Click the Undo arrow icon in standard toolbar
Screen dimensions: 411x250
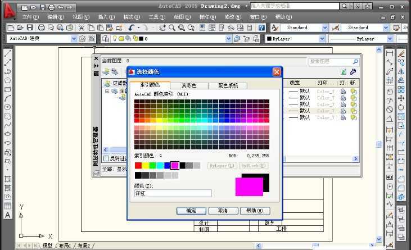coord(132,28)
